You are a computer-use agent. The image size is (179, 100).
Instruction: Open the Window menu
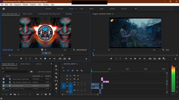click(x=46, y=4)
